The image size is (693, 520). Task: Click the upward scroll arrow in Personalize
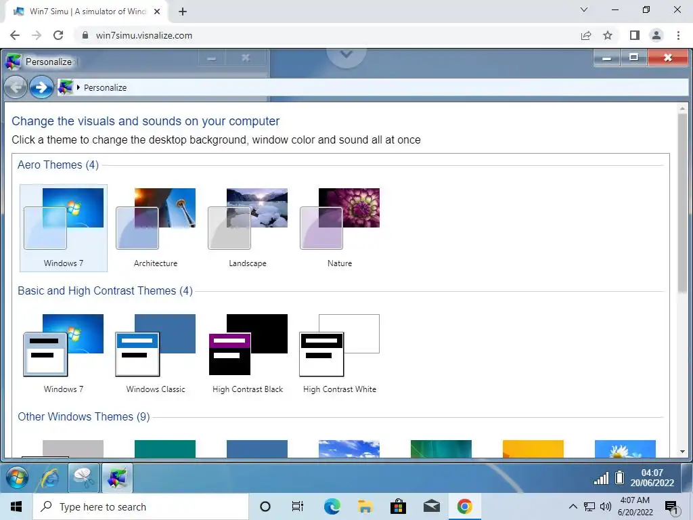682,108
